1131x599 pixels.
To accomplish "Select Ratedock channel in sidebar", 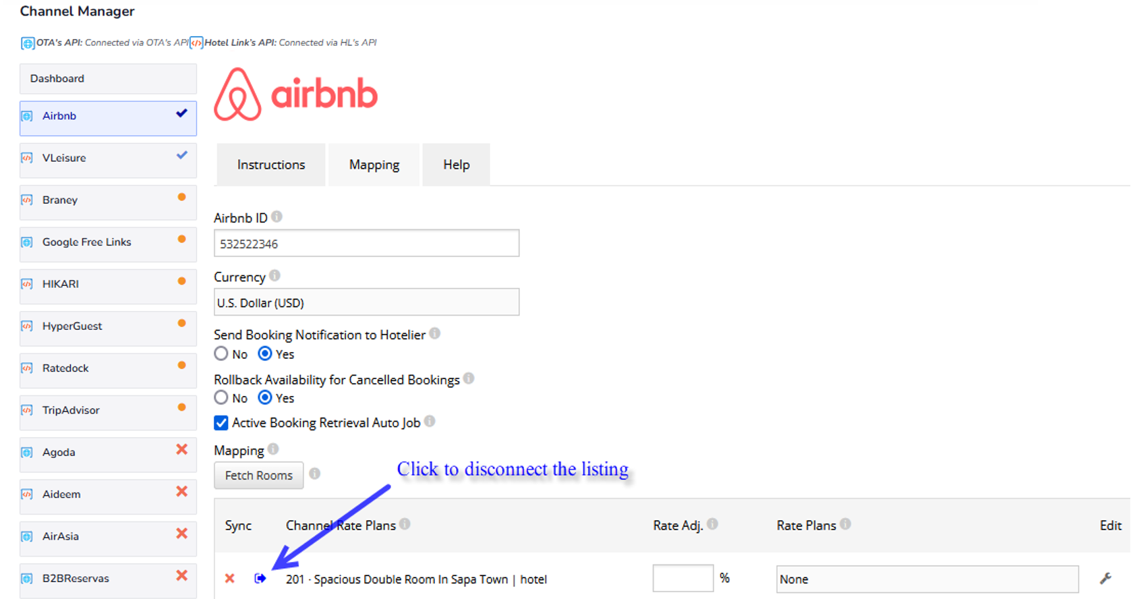I will [x=108, y=370].
